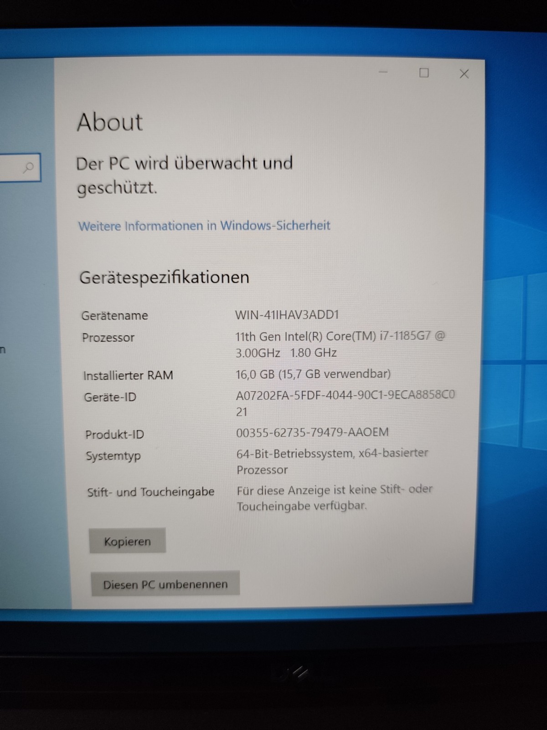Image resolution: width=547 pixels, height=730 pixels.
Task: Click the Geräte-ID label
Action: 110,397
